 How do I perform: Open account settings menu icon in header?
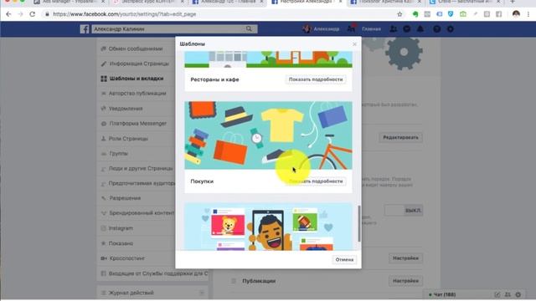click(451, 29)
